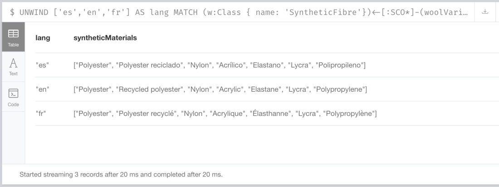Click the "fr" language cell

tap(40, 113)
